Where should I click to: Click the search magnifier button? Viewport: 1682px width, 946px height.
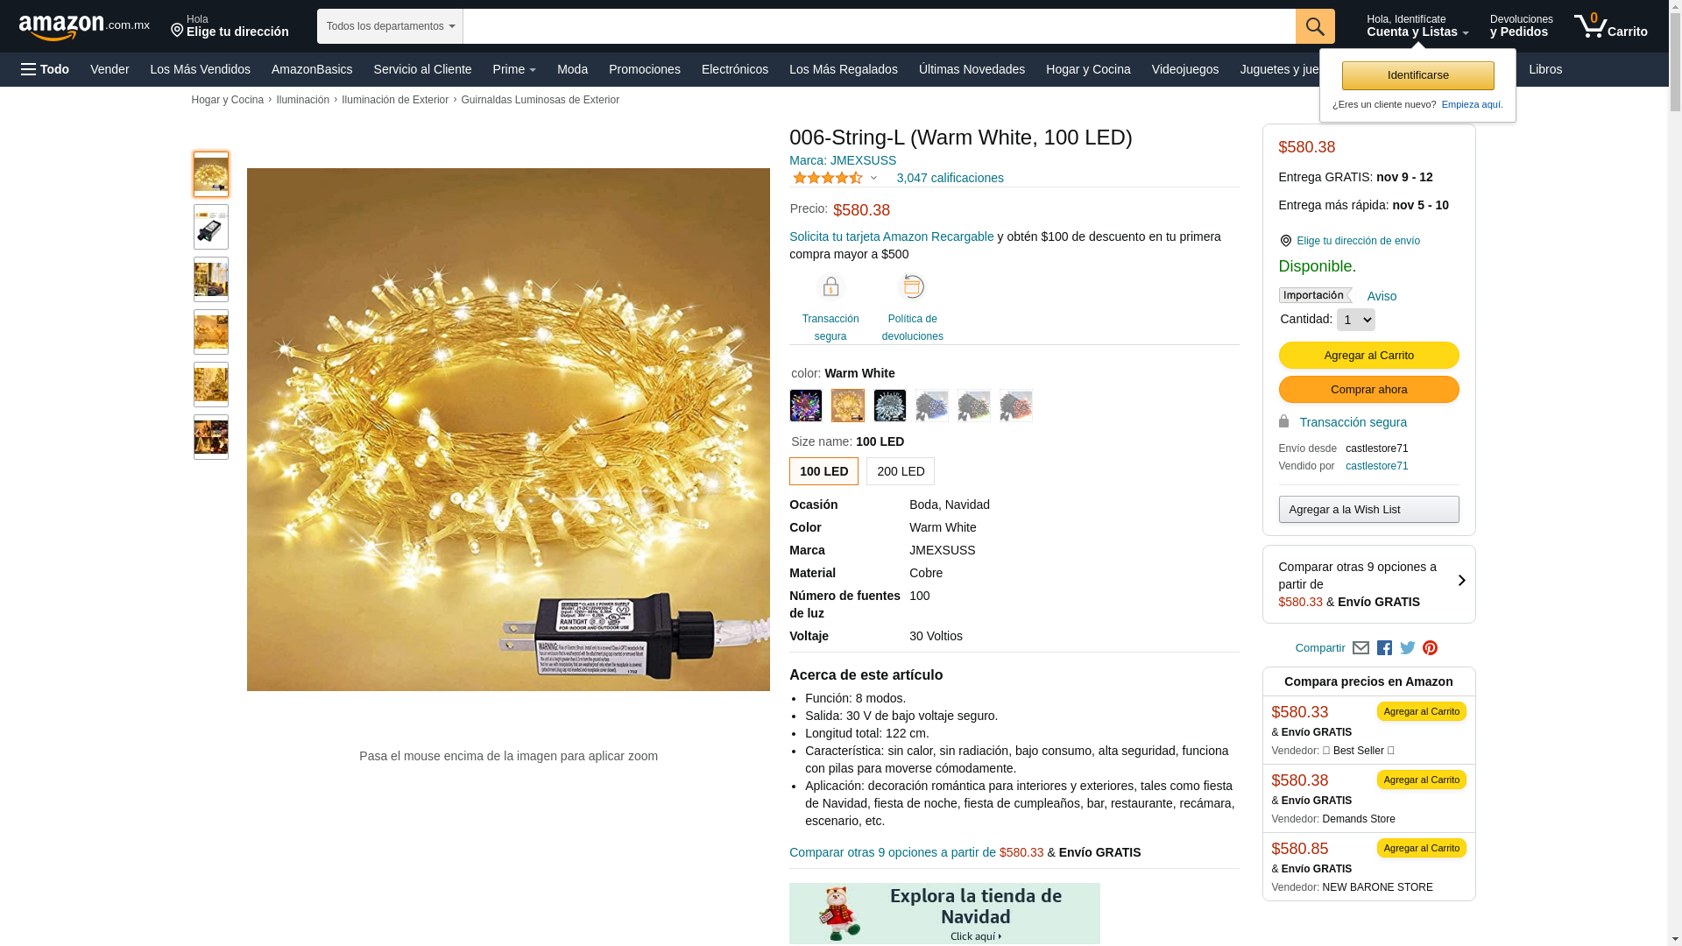(1315, 26)
